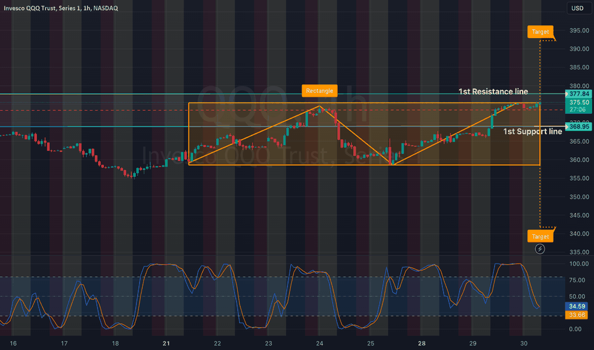The height and width of the screenshot is (350, 594).
Task: Click the 368.95 support price tag
Action: (x=579, y=127)
